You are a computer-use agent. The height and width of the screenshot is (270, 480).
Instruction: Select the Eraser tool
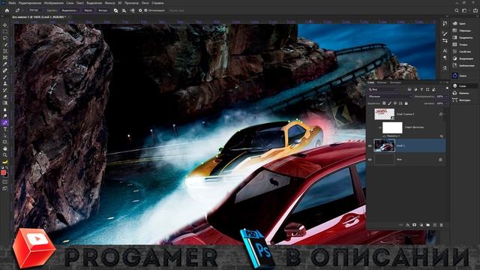(5, 97)
